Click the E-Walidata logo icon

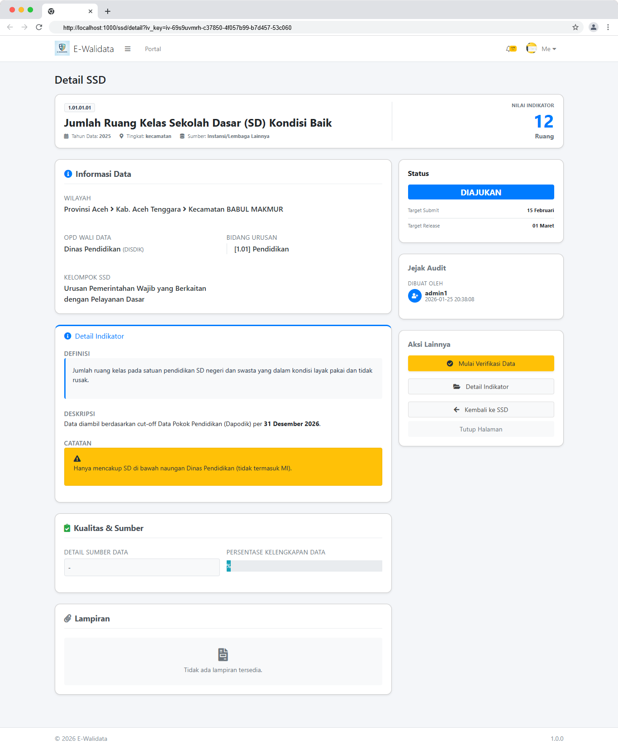tap(62, 48)
